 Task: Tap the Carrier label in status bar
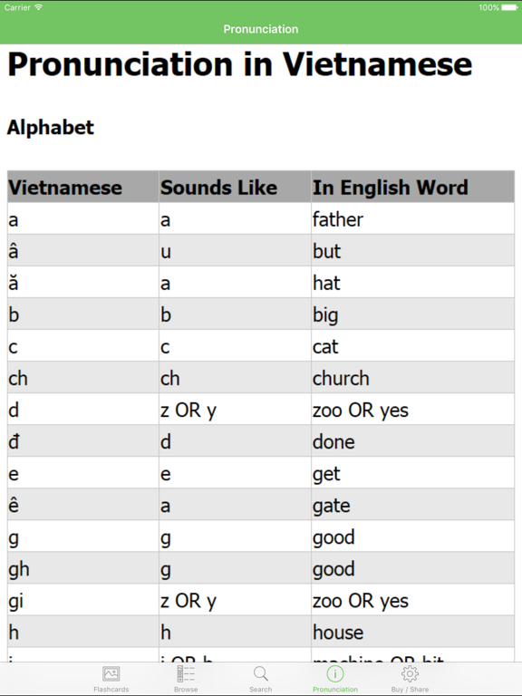coord(17,7)
